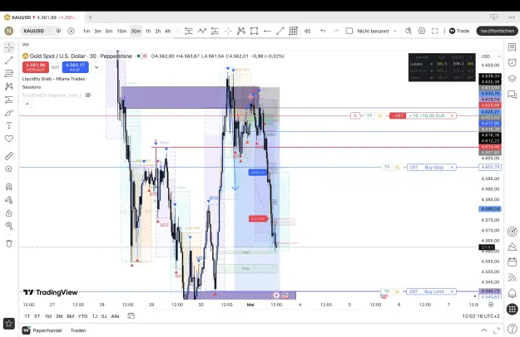Close the Buy Stop order line
Screen dimensions: 520x337
[x=452, y=168]
